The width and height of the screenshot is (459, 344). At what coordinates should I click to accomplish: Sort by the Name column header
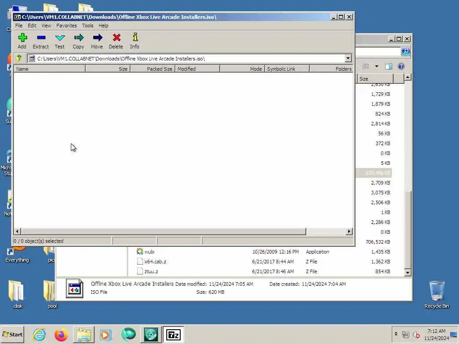[x=49, y=69]
